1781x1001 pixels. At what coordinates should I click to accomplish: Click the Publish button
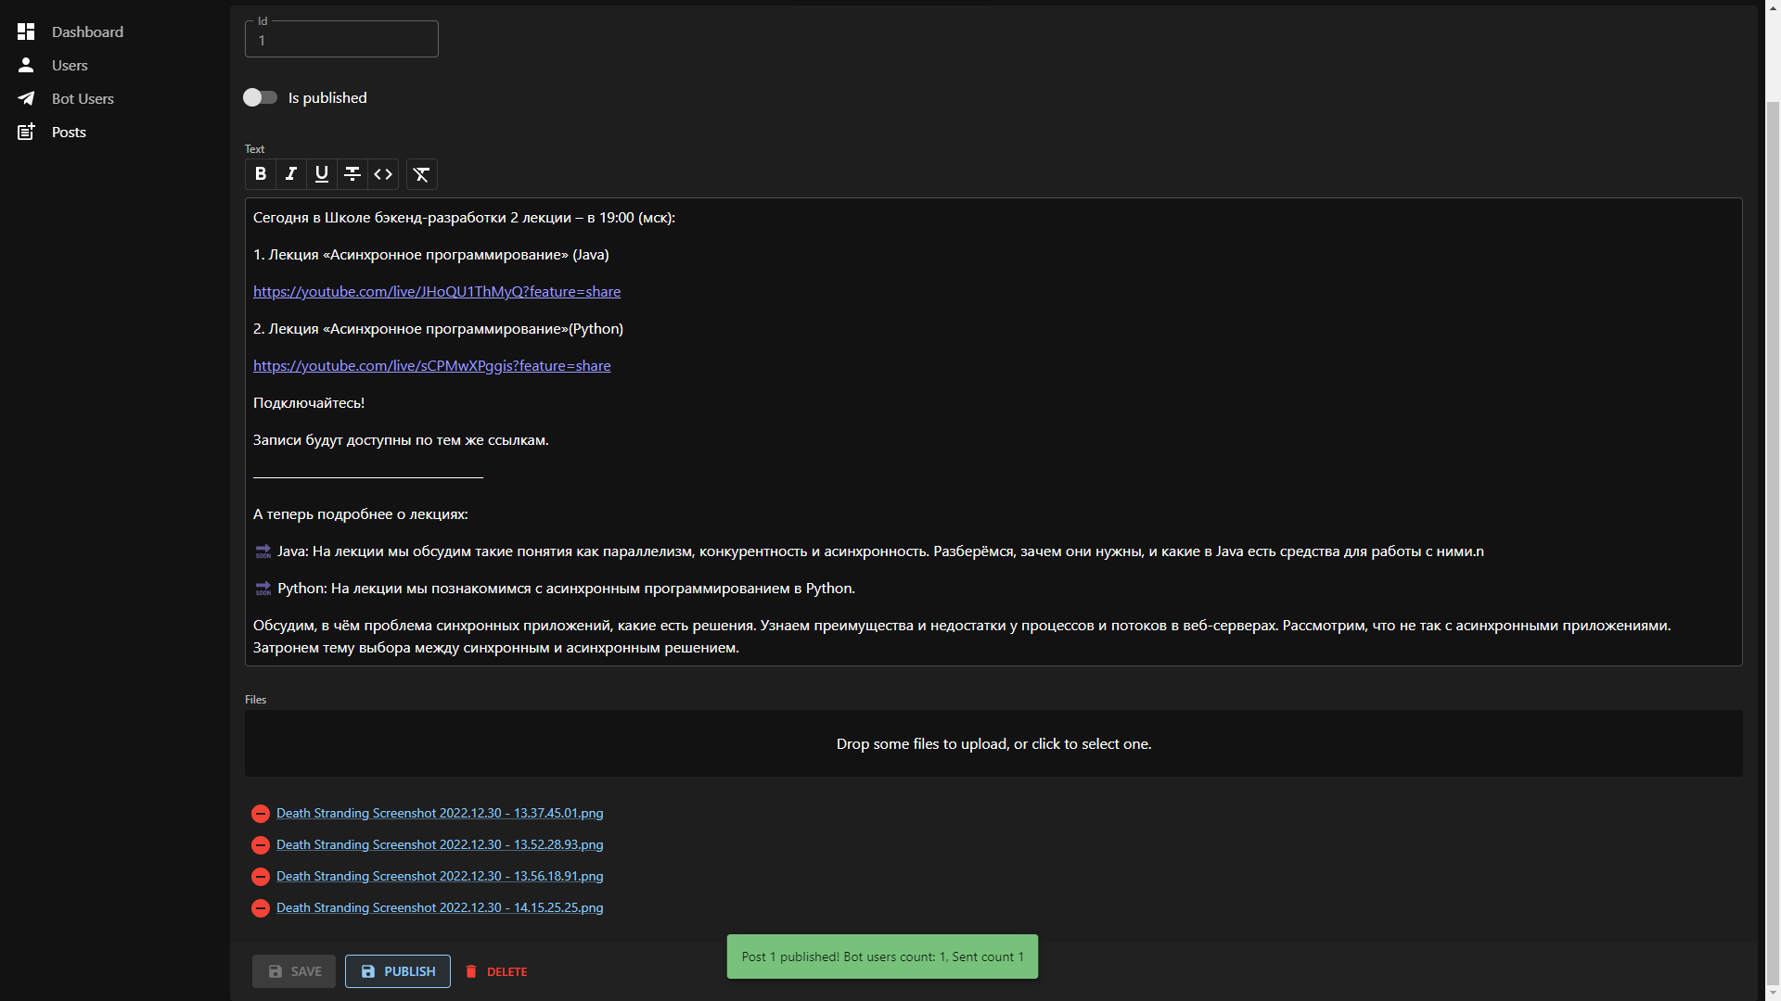click(x=398, y=971)
